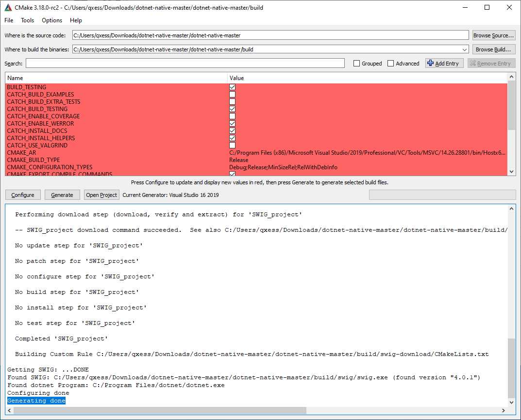Screen dimensions: 521x420
Task: Enable CATCH_BUILD_EXAMPLES checkbox
Action: [x=232, y=95]
